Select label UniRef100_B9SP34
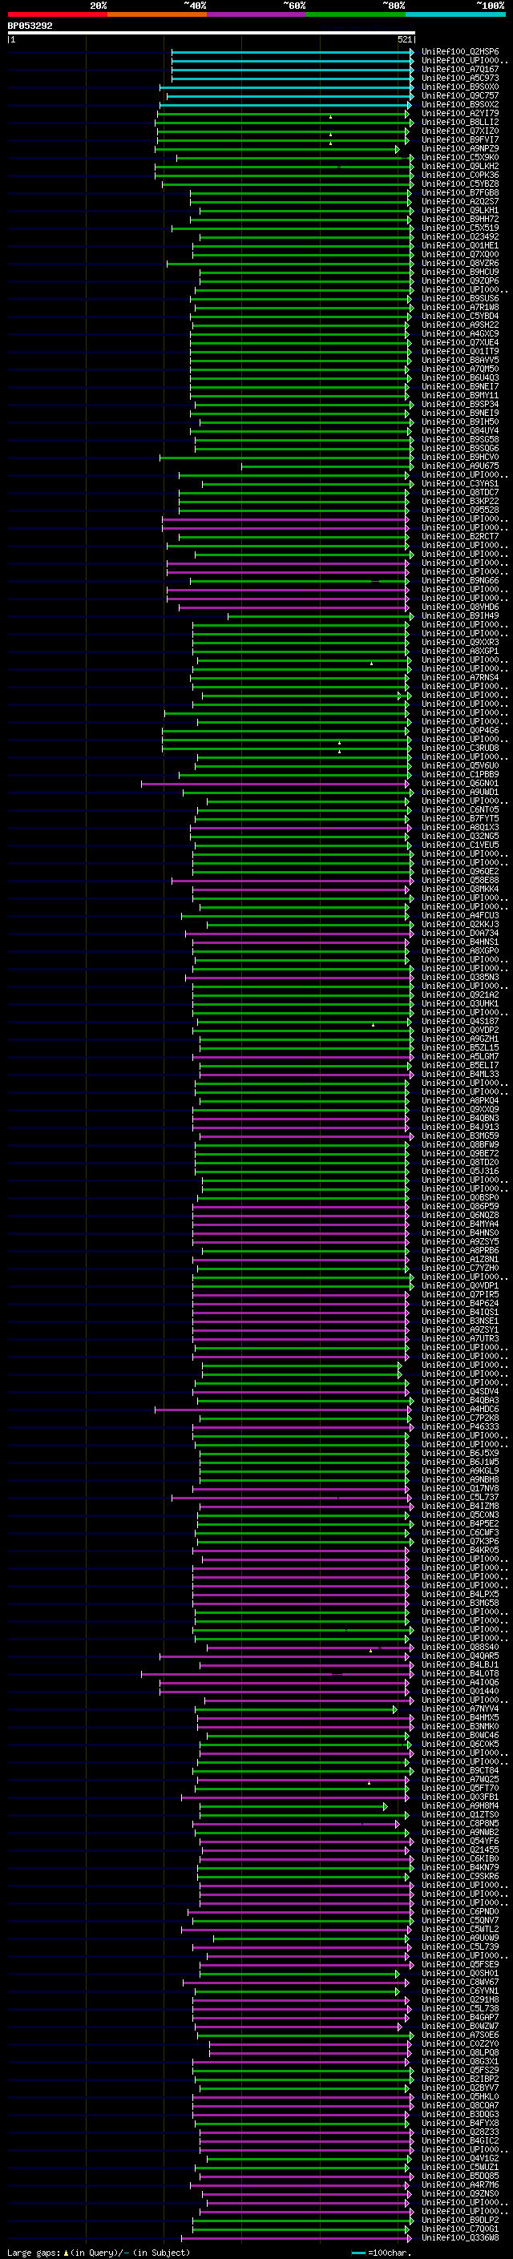 click(x=460, y=404)
